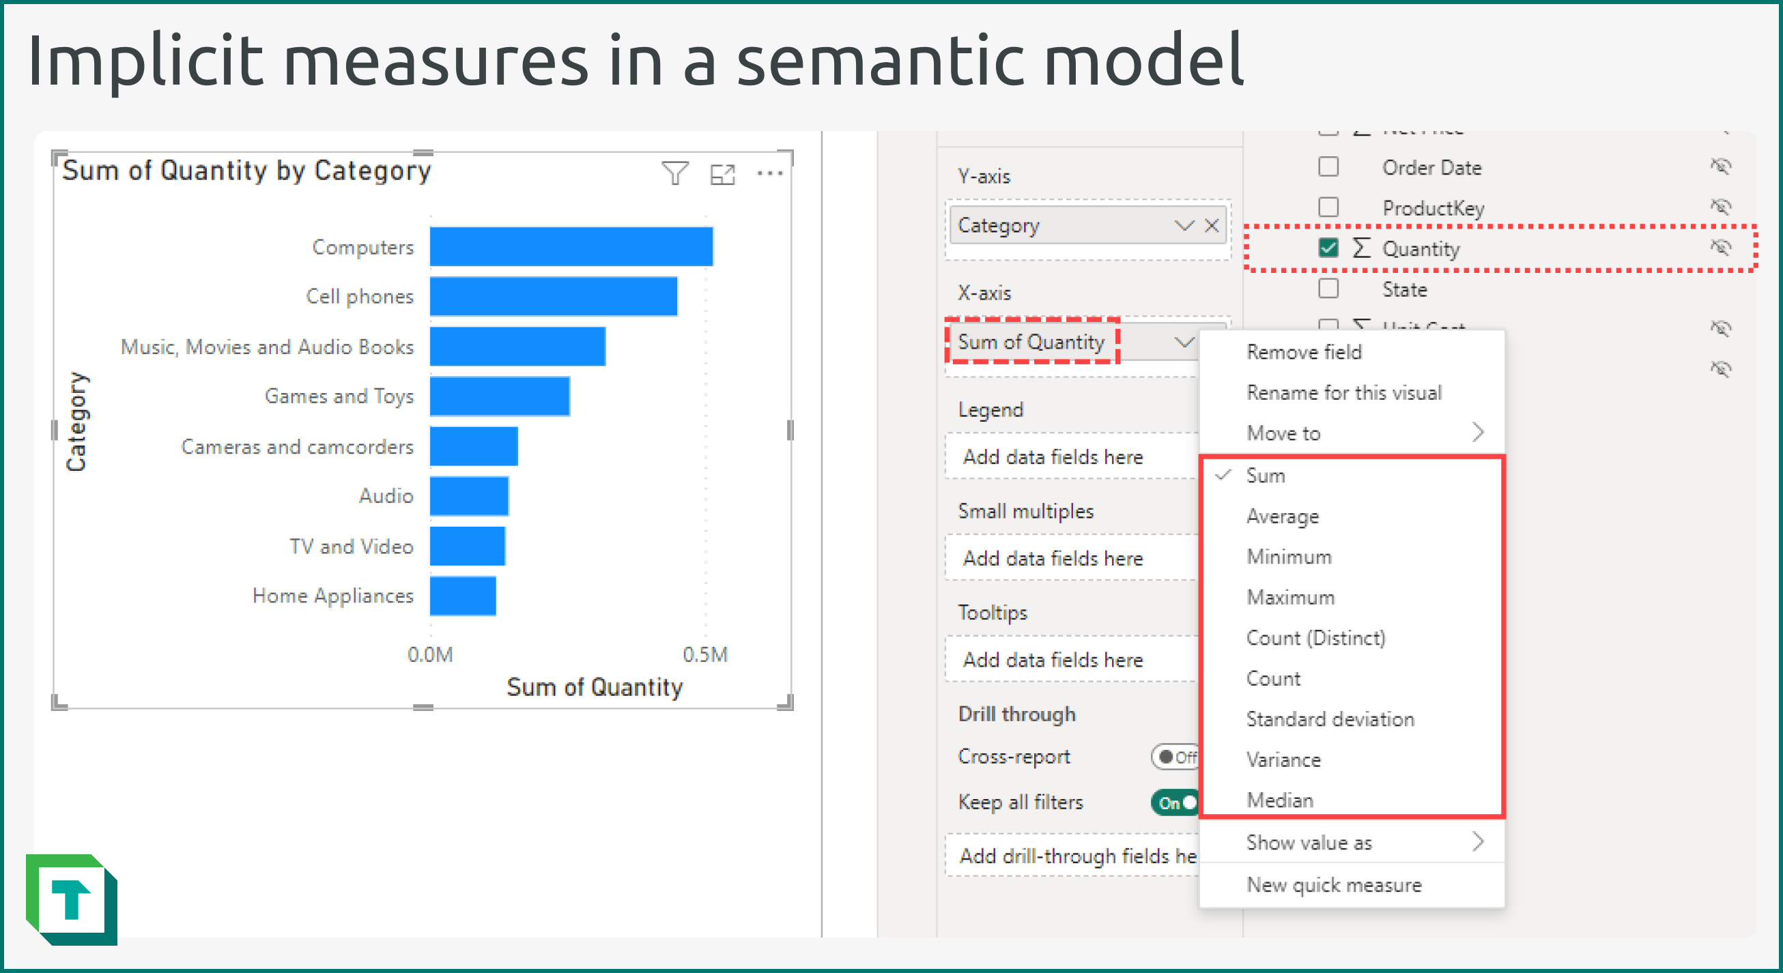Turn off the Keep all filters toggle
Viewport: 1783px width, 973px height.
coord(1175,802)
